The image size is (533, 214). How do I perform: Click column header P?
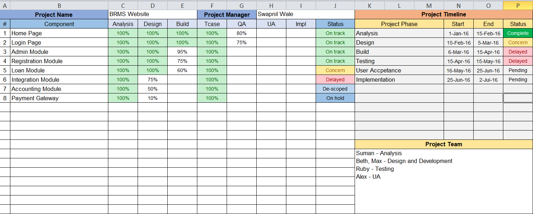coord(517,5)
